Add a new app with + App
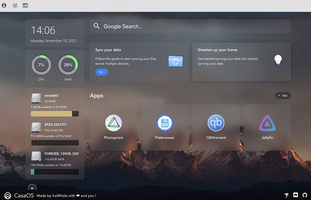This screenshot has width=311, height=200. coord(283,95)
